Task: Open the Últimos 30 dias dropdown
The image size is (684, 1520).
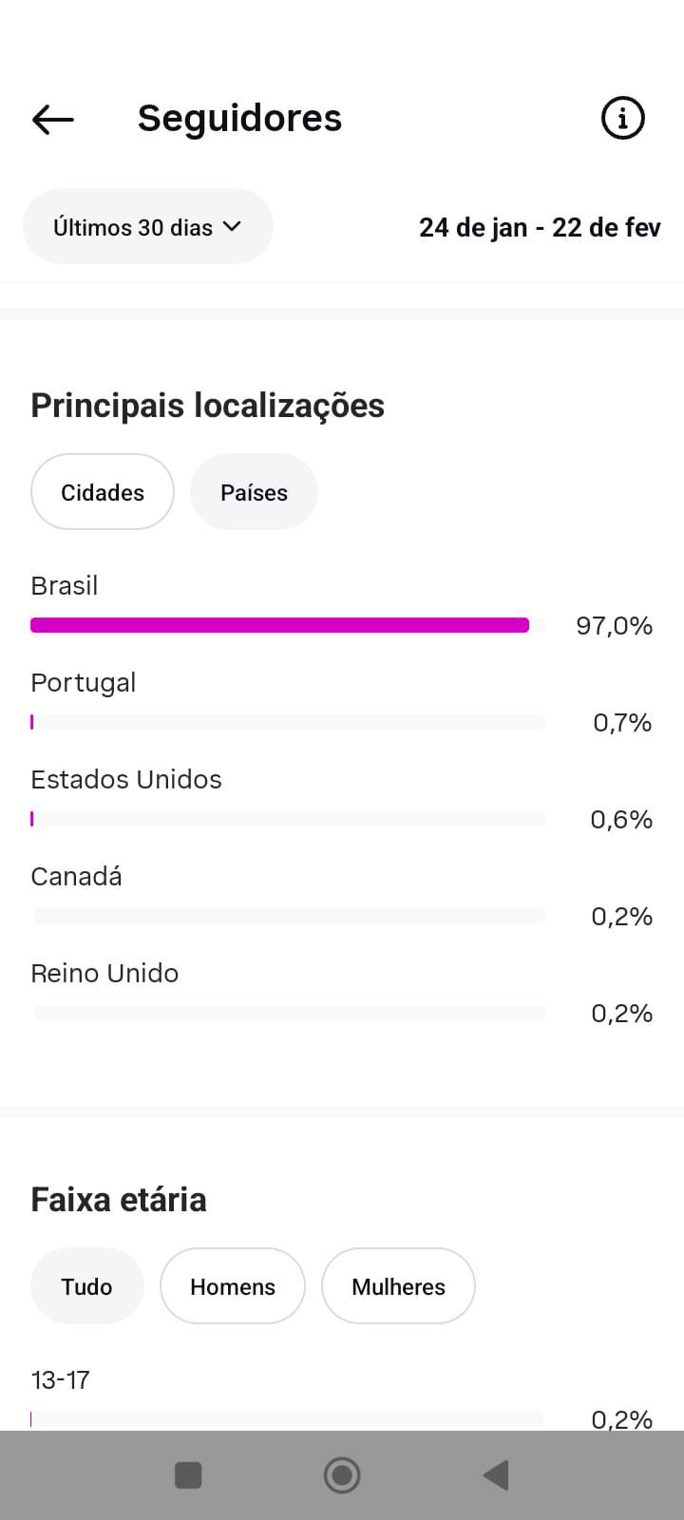Action: [x=147, y=227]
